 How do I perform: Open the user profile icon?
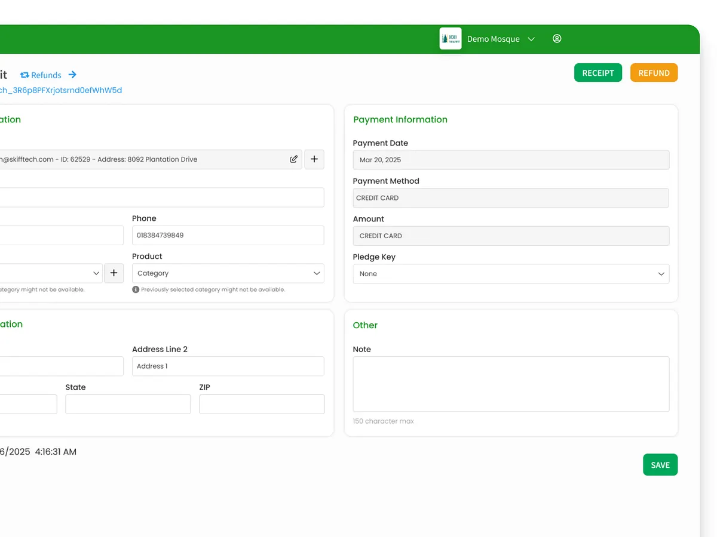pos(557,39)
